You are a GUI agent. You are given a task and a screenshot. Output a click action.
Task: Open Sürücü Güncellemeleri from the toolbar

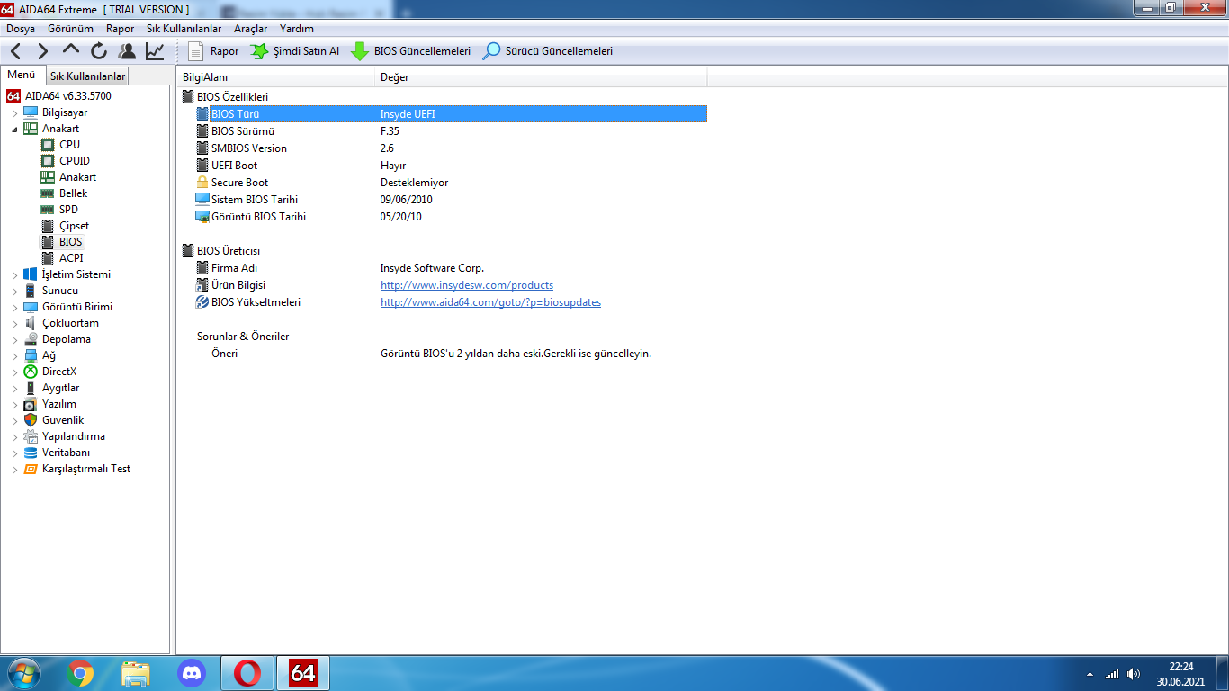tap(547, 51)
